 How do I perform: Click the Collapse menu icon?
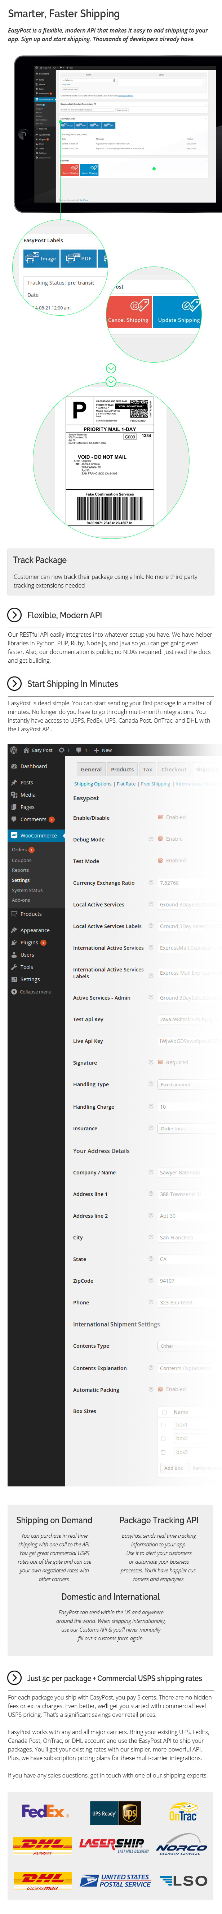pyautogui.click(x=14, y=991)
